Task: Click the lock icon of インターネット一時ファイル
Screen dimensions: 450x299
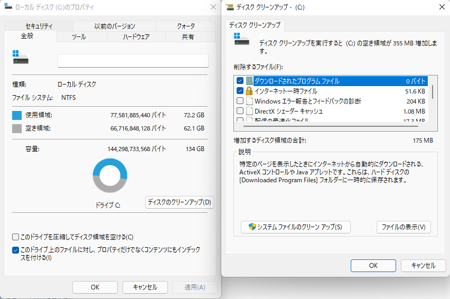Action: [x=249, y=91]
